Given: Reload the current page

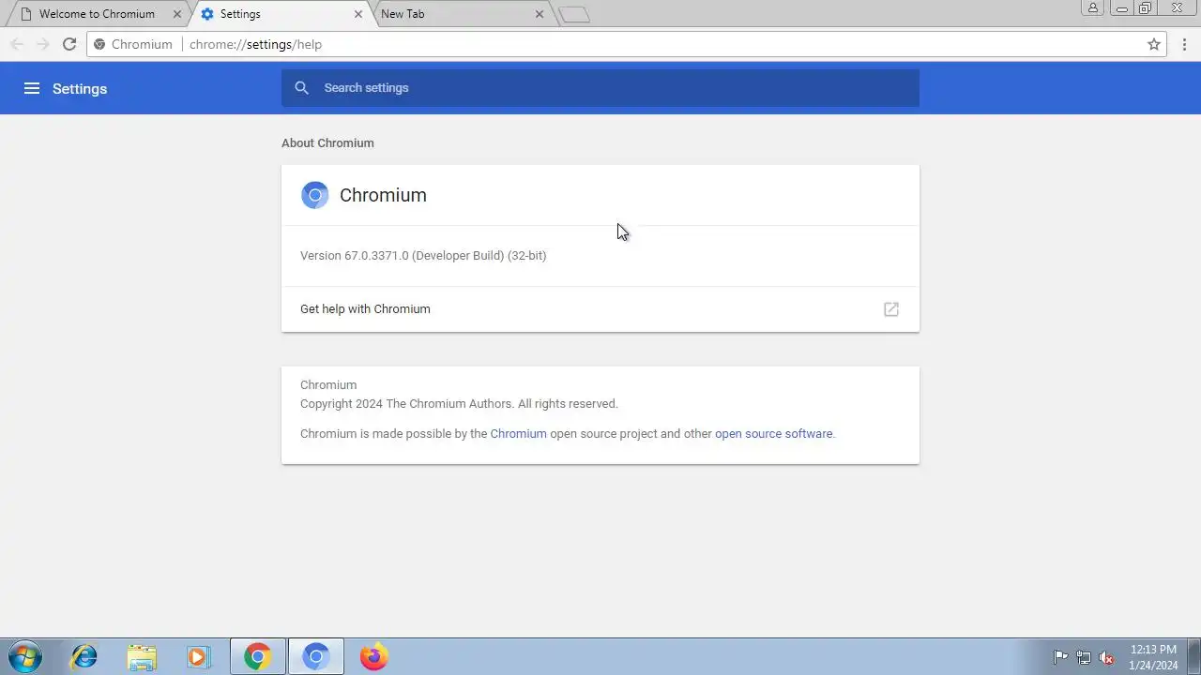Looking at the screenshot, I should point(69,44).
